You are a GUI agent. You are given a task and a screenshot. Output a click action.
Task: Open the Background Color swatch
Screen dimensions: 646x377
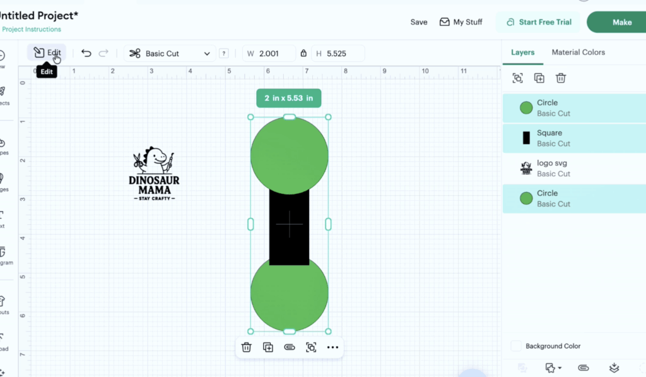(x=516, y=346)
